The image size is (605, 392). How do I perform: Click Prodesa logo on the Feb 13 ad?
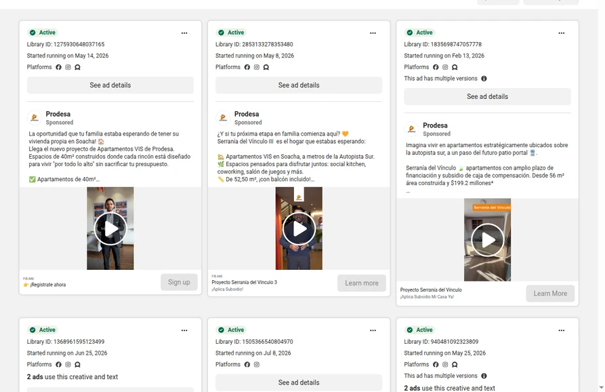pos(412,129)
